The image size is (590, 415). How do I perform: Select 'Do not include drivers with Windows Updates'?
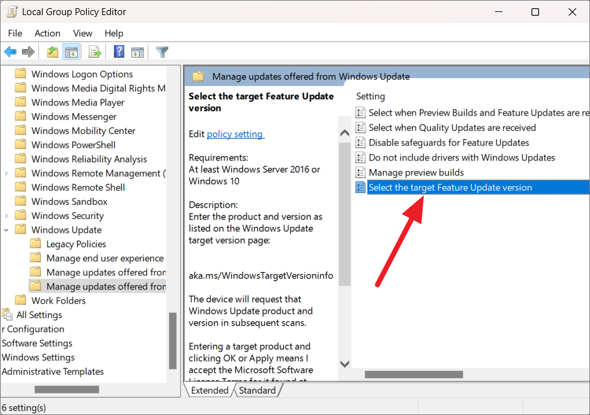tap(462, 157)
